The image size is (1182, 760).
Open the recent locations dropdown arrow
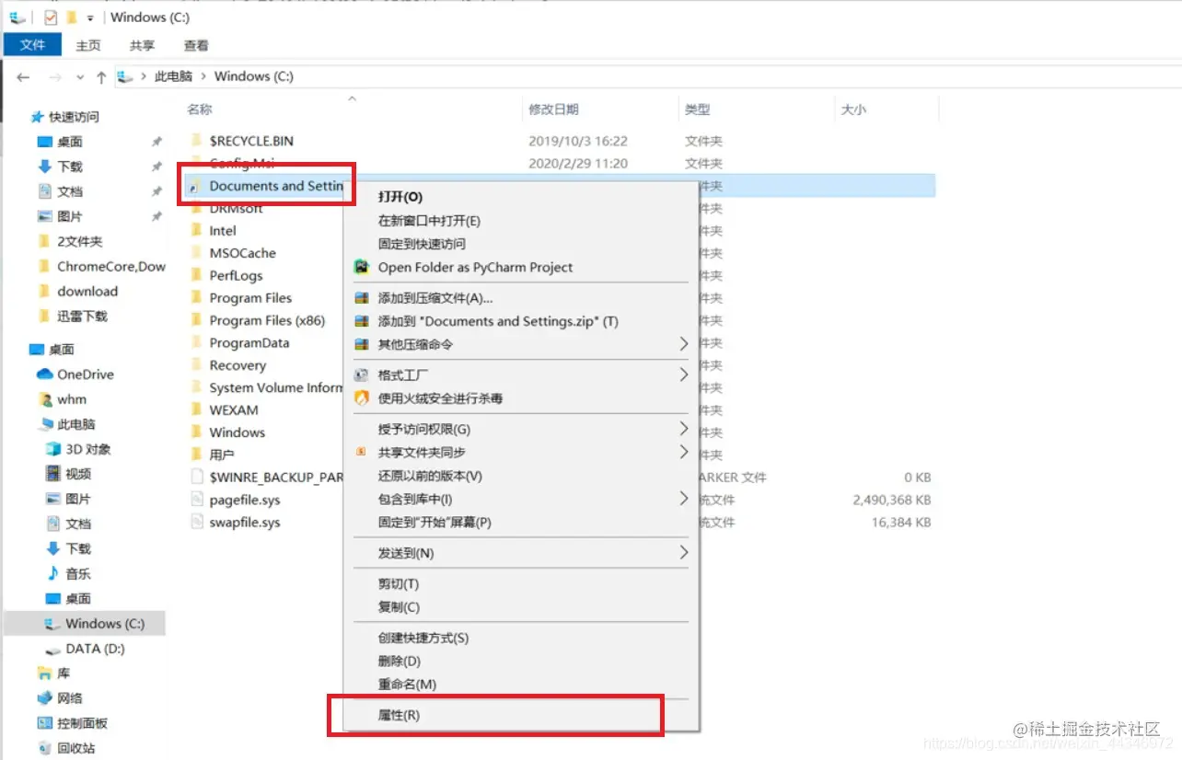[80, 77]
